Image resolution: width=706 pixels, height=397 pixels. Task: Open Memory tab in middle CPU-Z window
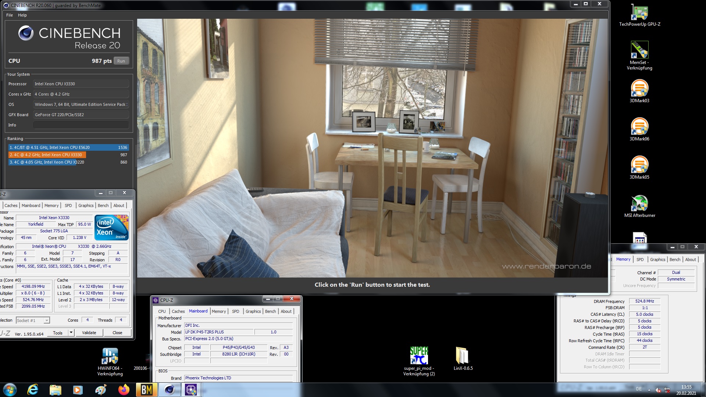point(219,311)
